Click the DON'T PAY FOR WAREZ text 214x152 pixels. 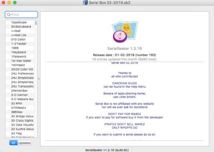[x=125, y=114]
